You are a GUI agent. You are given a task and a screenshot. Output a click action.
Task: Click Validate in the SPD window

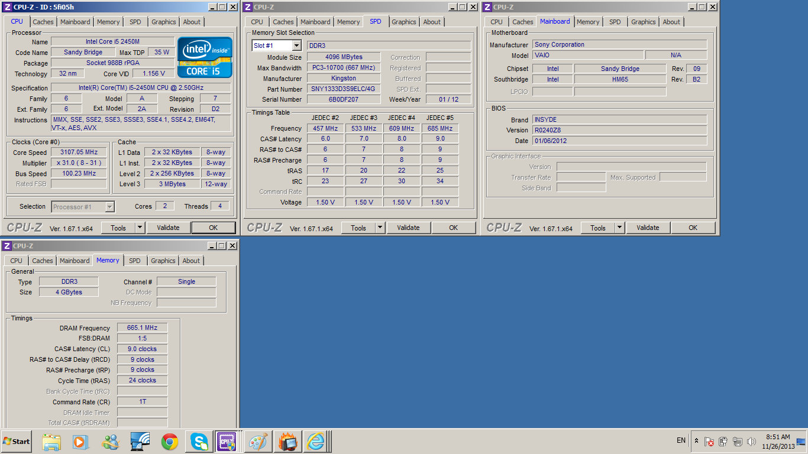[408, 228]
